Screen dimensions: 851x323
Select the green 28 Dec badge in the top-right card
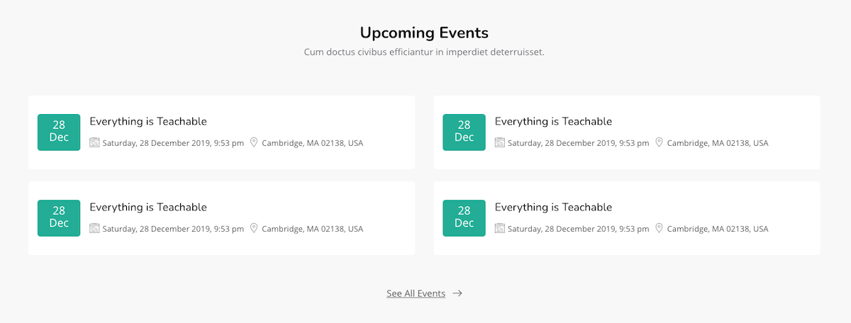[464, 132]
